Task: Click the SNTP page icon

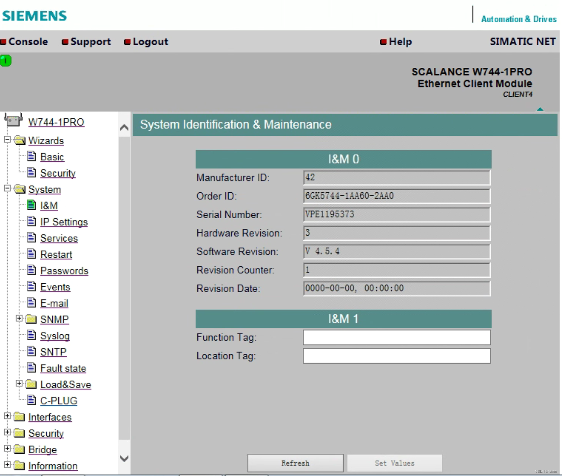Action: [x=32, y=351]
